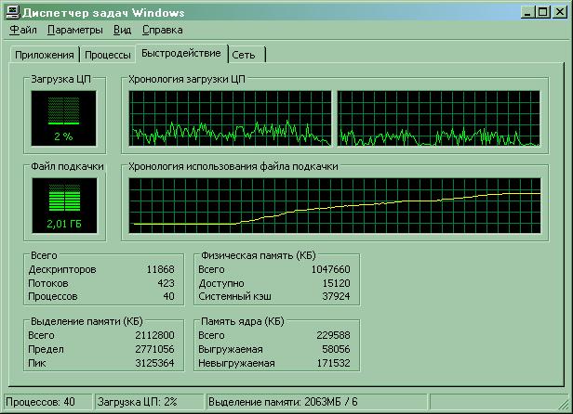The height and width of the screenshot is (414, 573).
Task: Click the Доступно value 15120
Action: pyautogui.click(x=336, y=283)
